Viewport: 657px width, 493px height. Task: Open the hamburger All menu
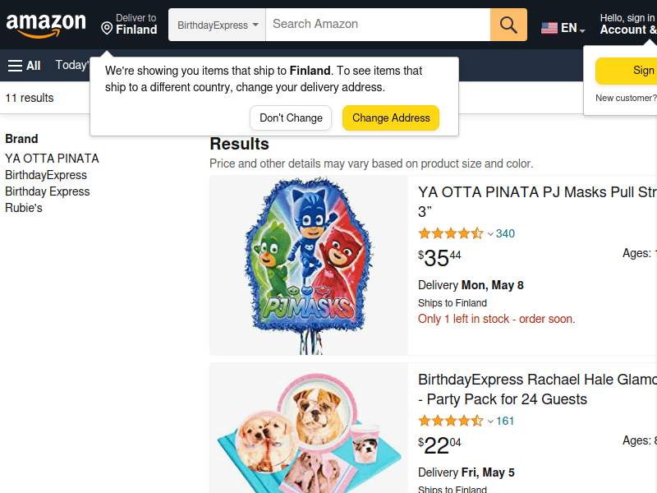[24, 66]
